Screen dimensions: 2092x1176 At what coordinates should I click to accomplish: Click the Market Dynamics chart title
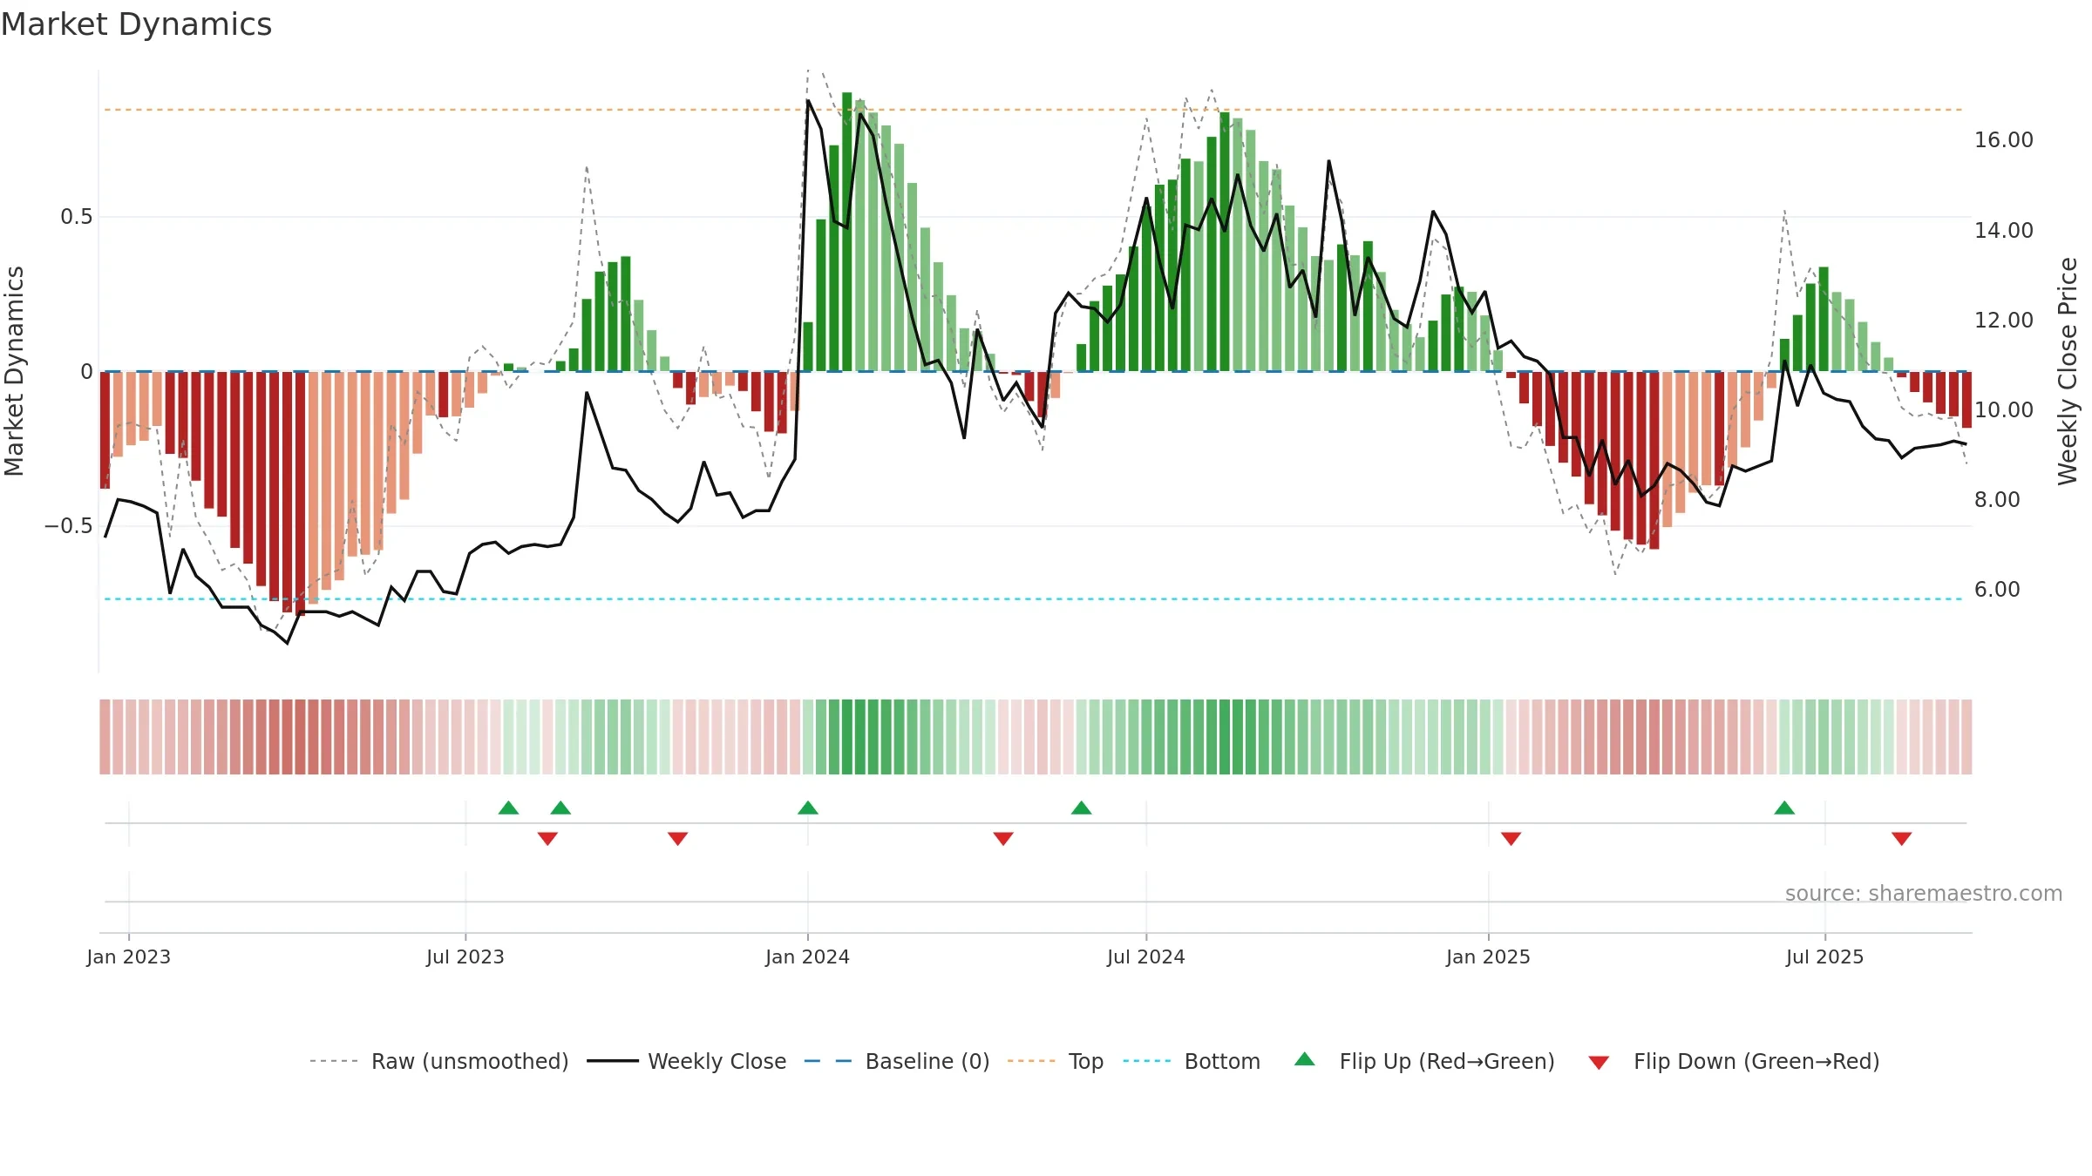tap(136, 24)
